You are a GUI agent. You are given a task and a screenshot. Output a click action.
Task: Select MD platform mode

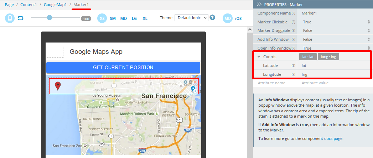pyautogui.click(x=227, y=18)
